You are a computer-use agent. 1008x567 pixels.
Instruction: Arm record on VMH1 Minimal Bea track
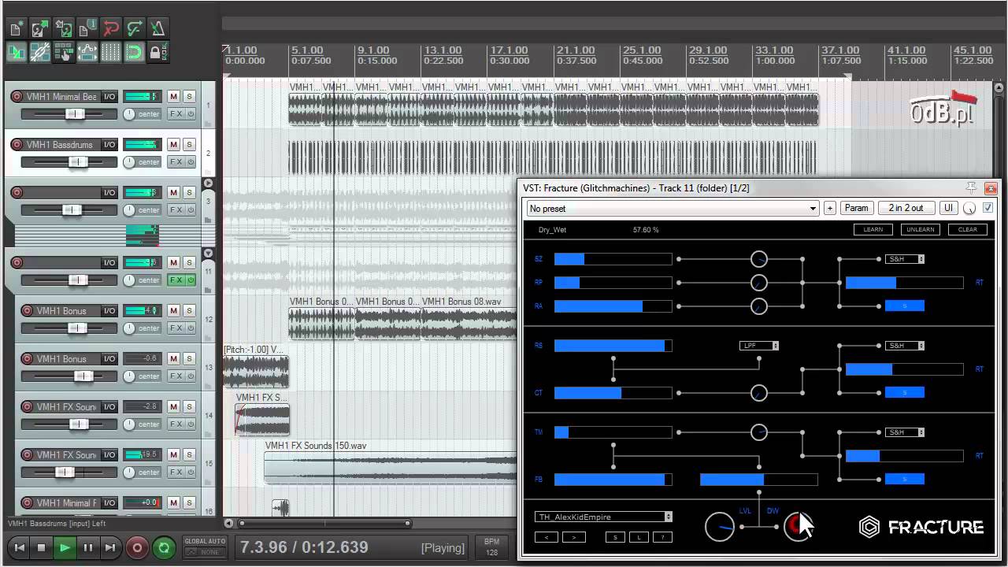17,97
